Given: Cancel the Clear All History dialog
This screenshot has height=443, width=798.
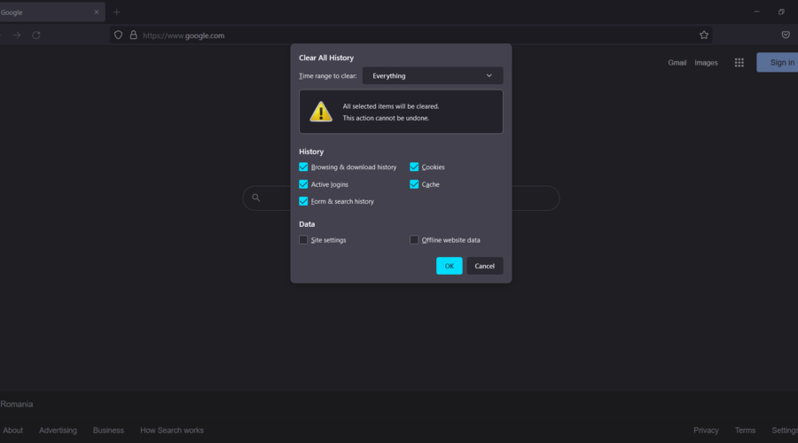Looking at the screenshot, I should click(x=485, y=266).
